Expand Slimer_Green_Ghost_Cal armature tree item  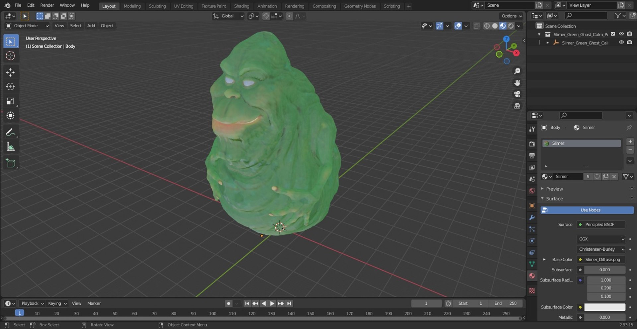click(547, 43)
